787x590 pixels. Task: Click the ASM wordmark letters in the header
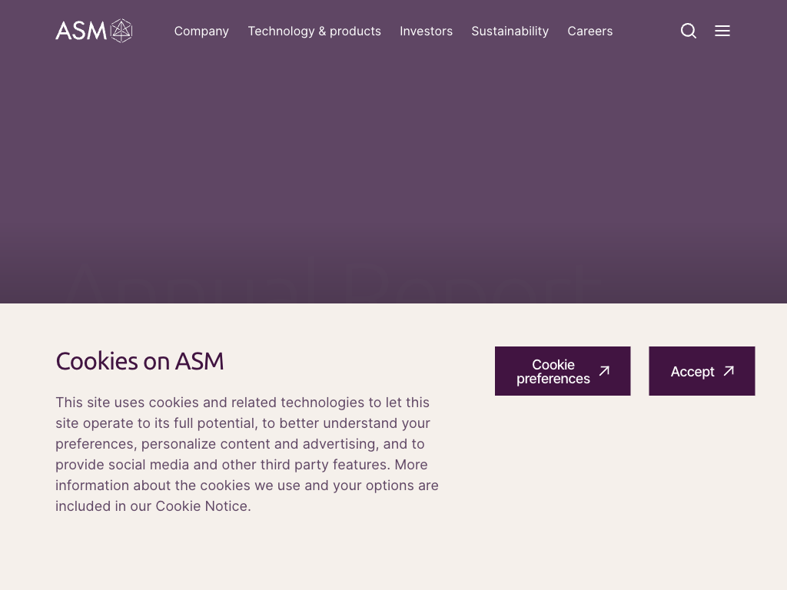pyautogui.click(x=81, y=31)
